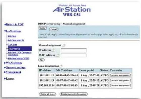Open help icon next to Lease information
The height and width of the screenshot is (99, 141).
pos(61,66)
